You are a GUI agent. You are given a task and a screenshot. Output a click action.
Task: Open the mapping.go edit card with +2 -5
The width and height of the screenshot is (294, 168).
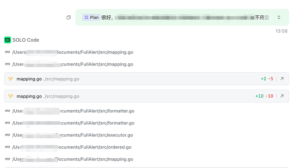click(147, 79)
